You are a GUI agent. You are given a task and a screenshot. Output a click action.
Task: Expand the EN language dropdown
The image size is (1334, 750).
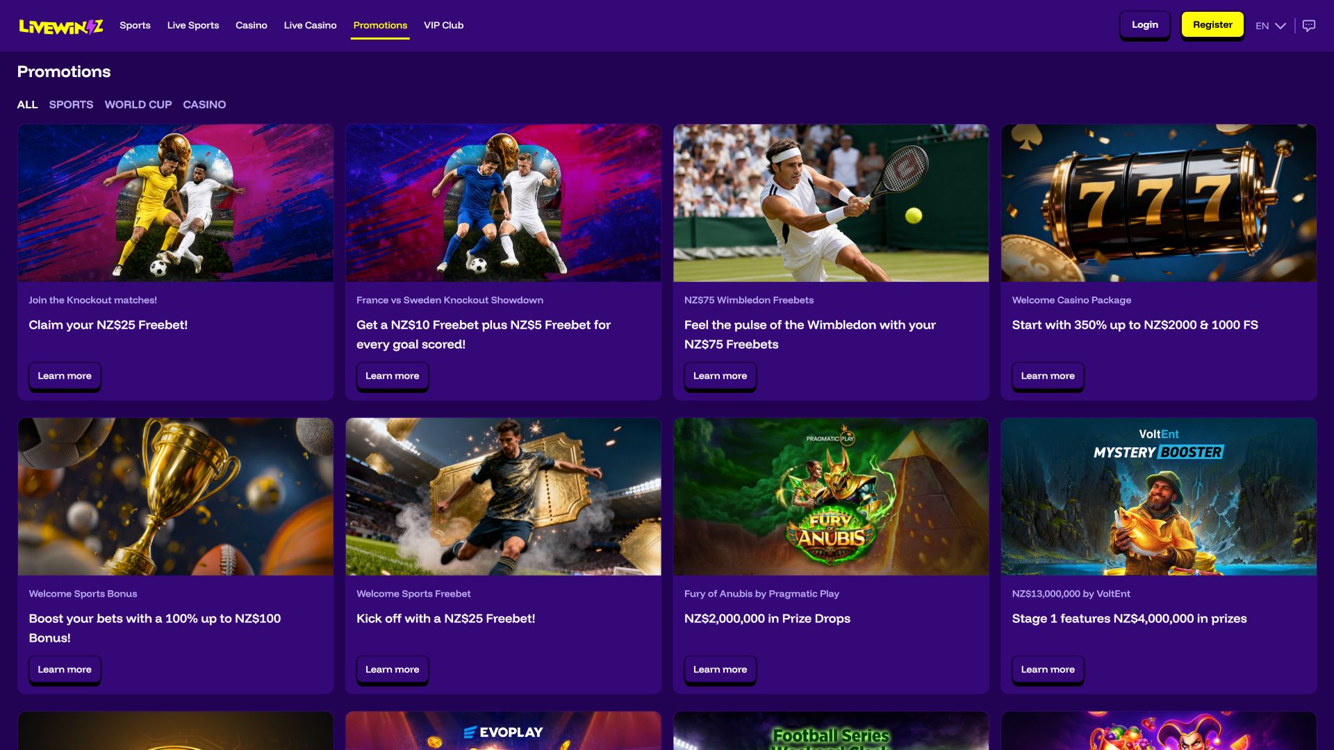tap(1271, 26)
